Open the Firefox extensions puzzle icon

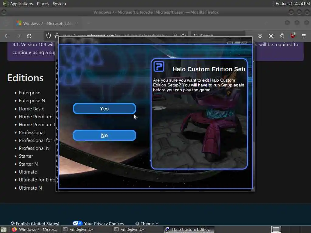282,36
